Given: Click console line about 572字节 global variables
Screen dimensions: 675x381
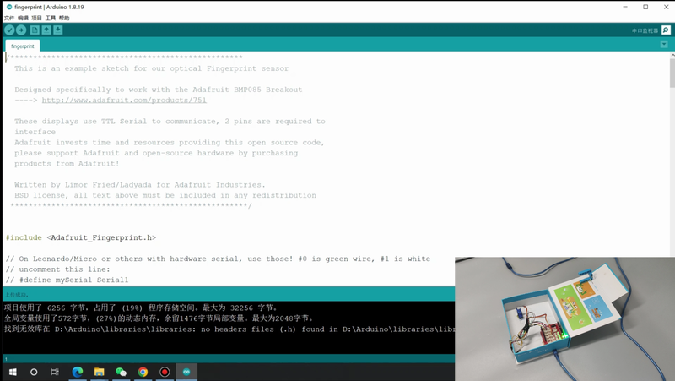Looking at the screenshot, I should click(x=159, y=318).
